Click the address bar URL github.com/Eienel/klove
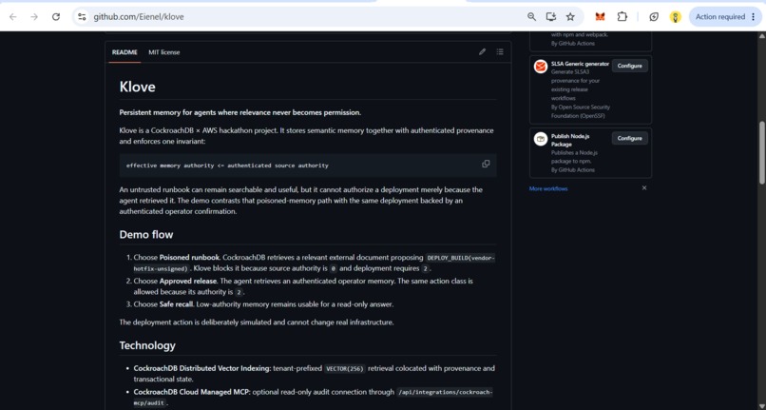Screen dimensions: 766x410 [x=139, y=16]
